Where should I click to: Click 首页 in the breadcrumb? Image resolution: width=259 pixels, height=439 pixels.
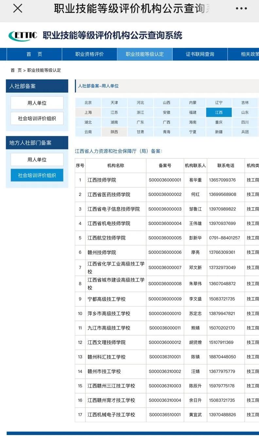[16, 70]
